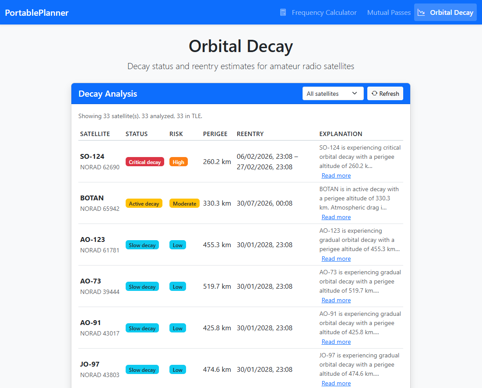Click the AO-123 satellite name
This screenshot has width=482, height=388.
tap(92, 239)
